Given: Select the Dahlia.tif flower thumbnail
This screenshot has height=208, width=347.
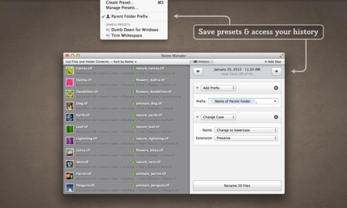Looking at the screenshot, I should click(x=70, y=82).
